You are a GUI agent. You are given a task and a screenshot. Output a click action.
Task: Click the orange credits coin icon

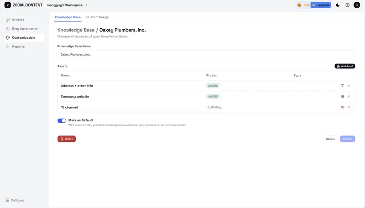[x=299, y=5]
